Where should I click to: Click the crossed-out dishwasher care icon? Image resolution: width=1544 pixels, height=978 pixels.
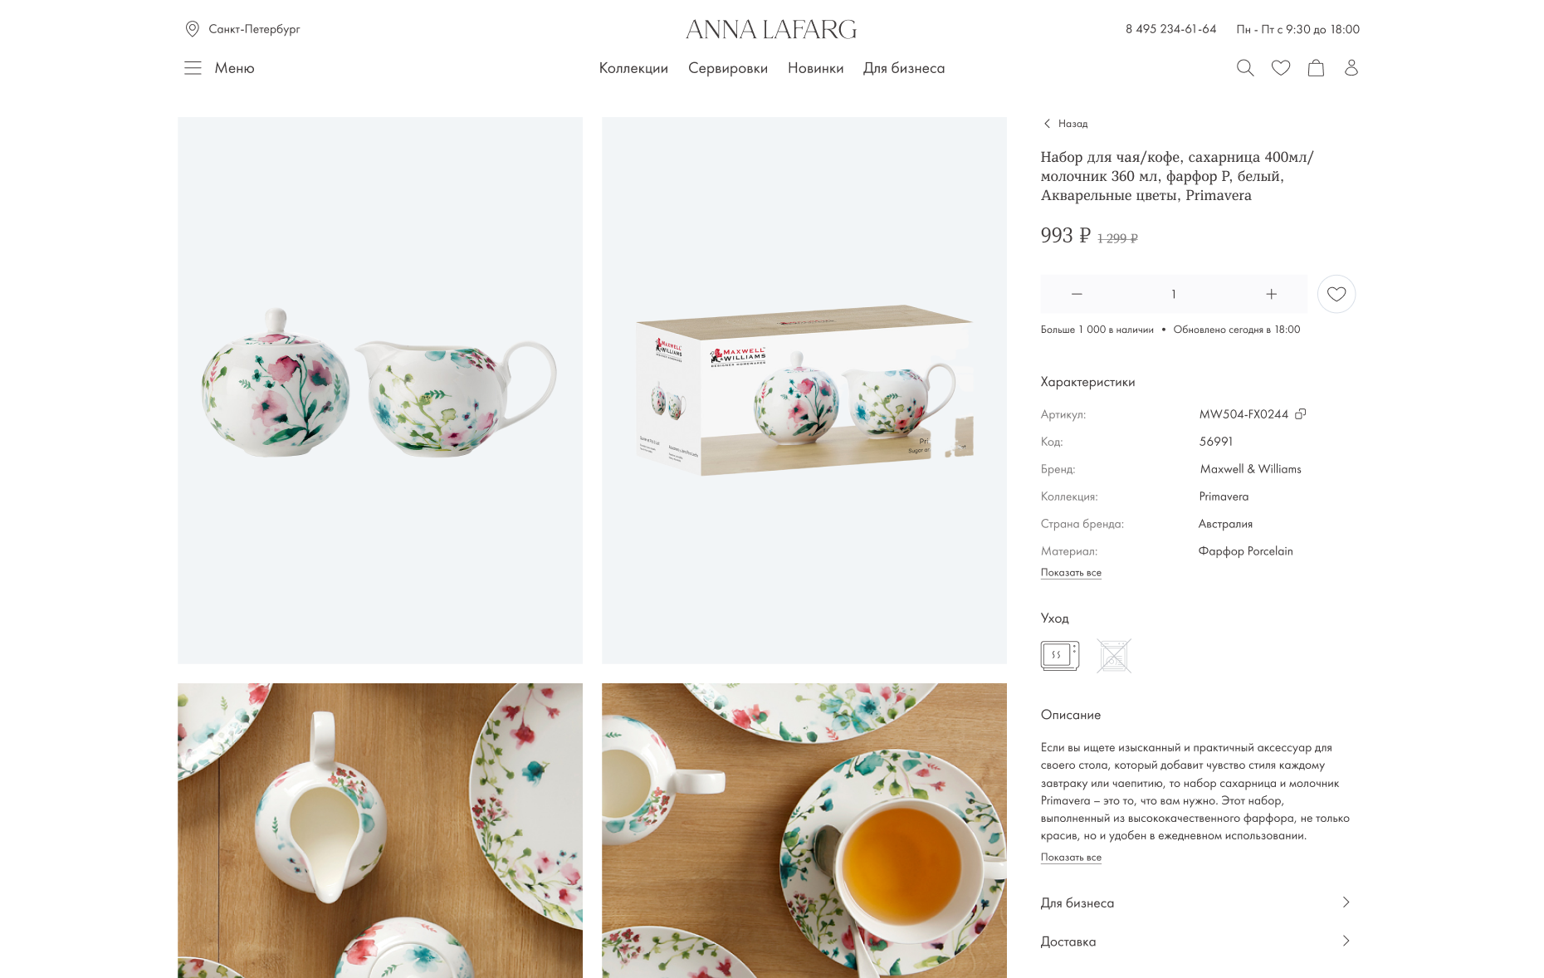tap(1114, 656)
